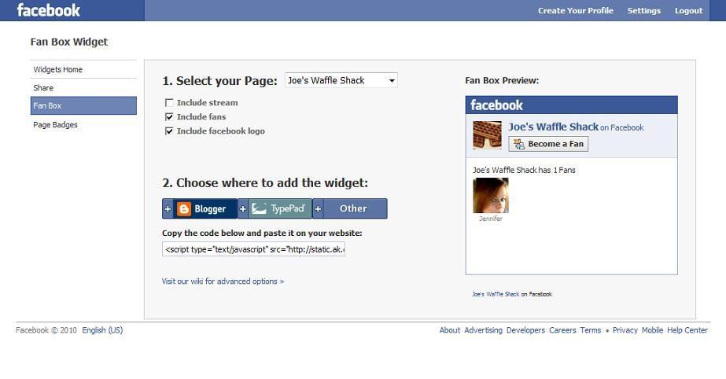Click the Facebook logo in header
Screen dimensions: 726x379
click(49, 10)
